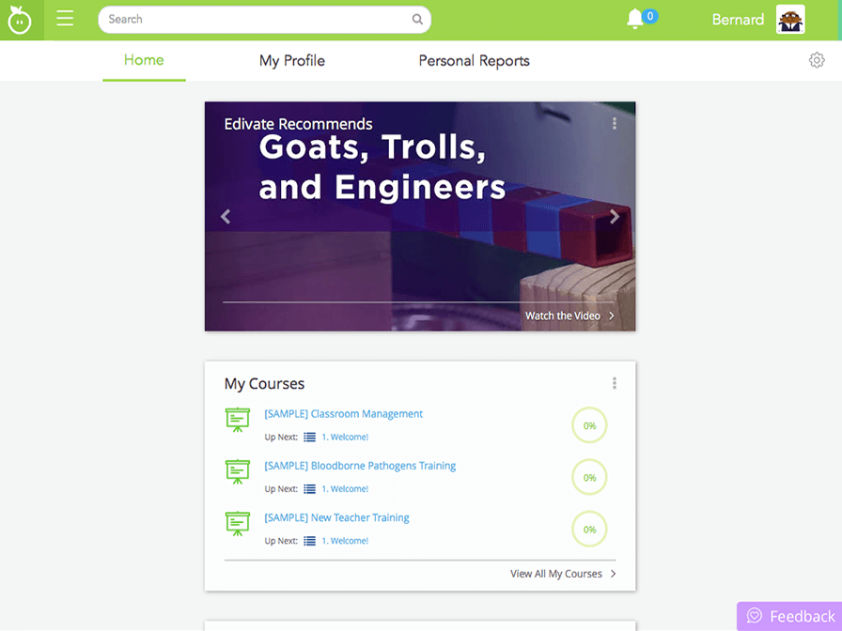842x631 pixels.
Task: Click New Teacher Training presentation icon
Action: 238,524
